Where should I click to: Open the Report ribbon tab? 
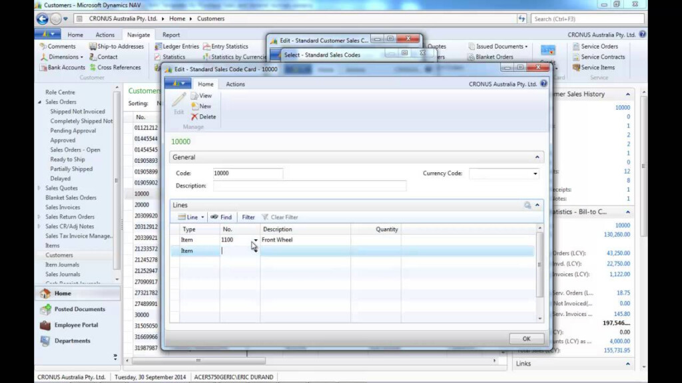(171, 35)
